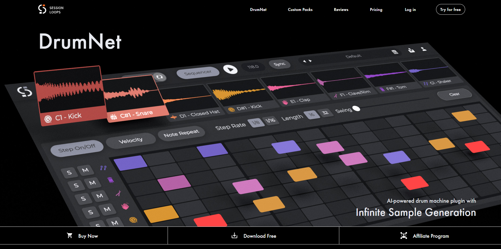Solo the tom row
The height and width of the screenshot is (249, 501).
(76, 185)
